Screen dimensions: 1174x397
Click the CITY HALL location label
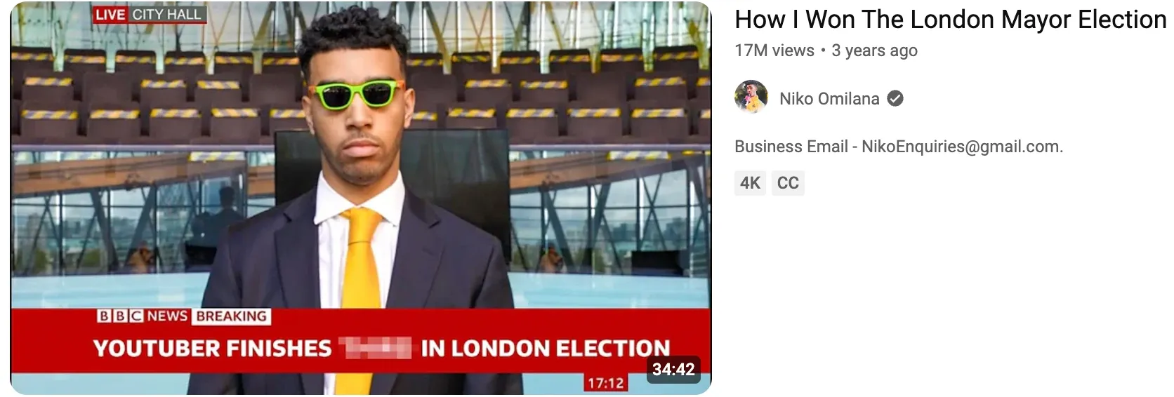pos(167,15)
